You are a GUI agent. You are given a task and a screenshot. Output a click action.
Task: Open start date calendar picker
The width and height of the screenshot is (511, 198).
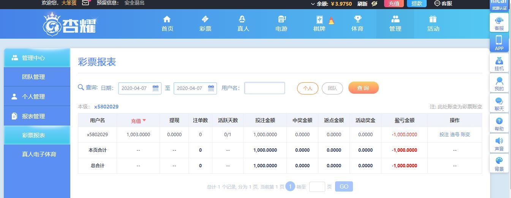point(155,88)
